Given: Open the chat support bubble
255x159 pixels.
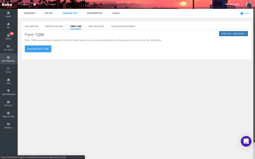Looking at the screenshot, I should coord(246,141).
